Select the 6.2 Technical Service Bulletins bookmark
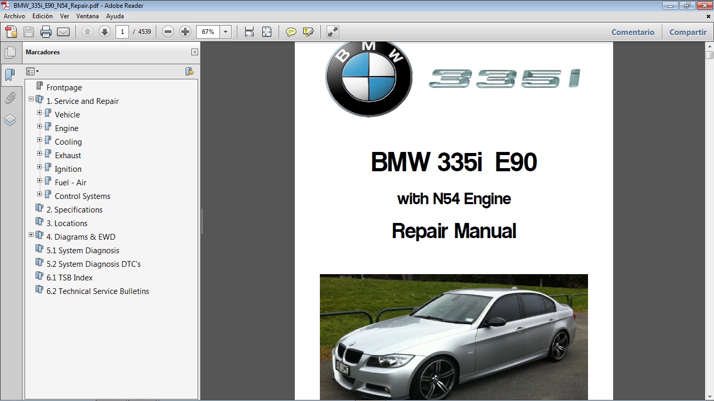714x401 pixels. [98, 291]
